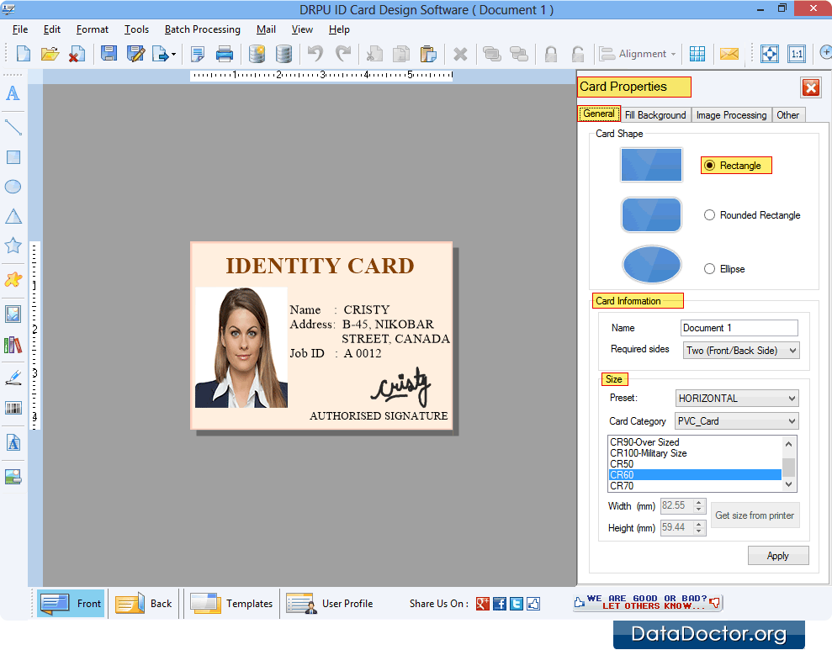Click the ellipse shape preview thumbnail
The image size is (832, 650).
click(651, 264)
